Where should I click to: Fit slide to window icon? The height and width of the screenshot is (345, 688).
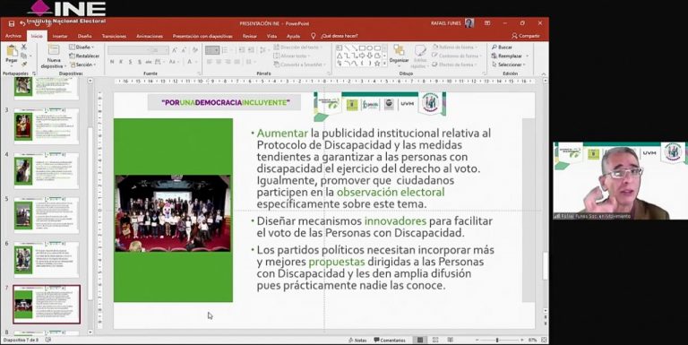pos(544,341)
